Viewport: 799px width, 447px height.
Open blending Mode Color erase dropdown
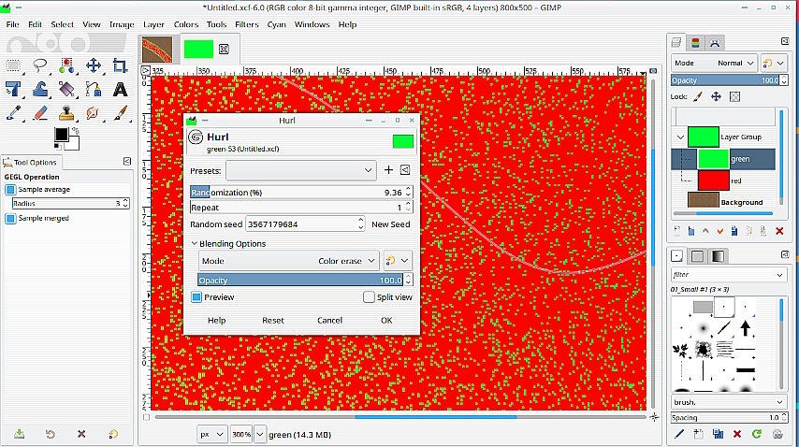click(289, 261)
